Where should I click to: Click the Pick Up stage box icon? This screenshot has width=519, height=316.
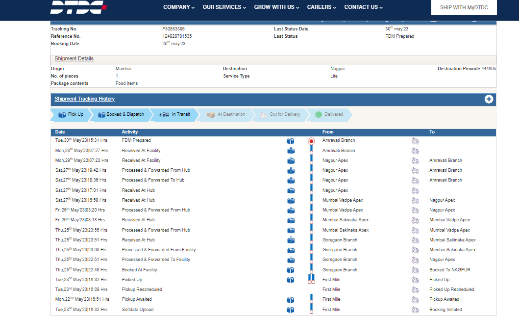pos(62,115)
